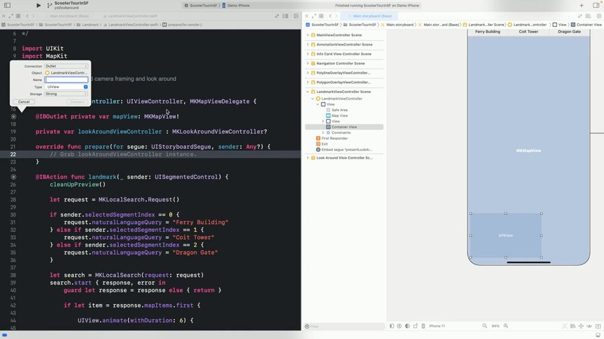Viewport: 604px width, 339px height.
Task: Open the Connection dropdown set to Outlet
Action: coord(66,66)
